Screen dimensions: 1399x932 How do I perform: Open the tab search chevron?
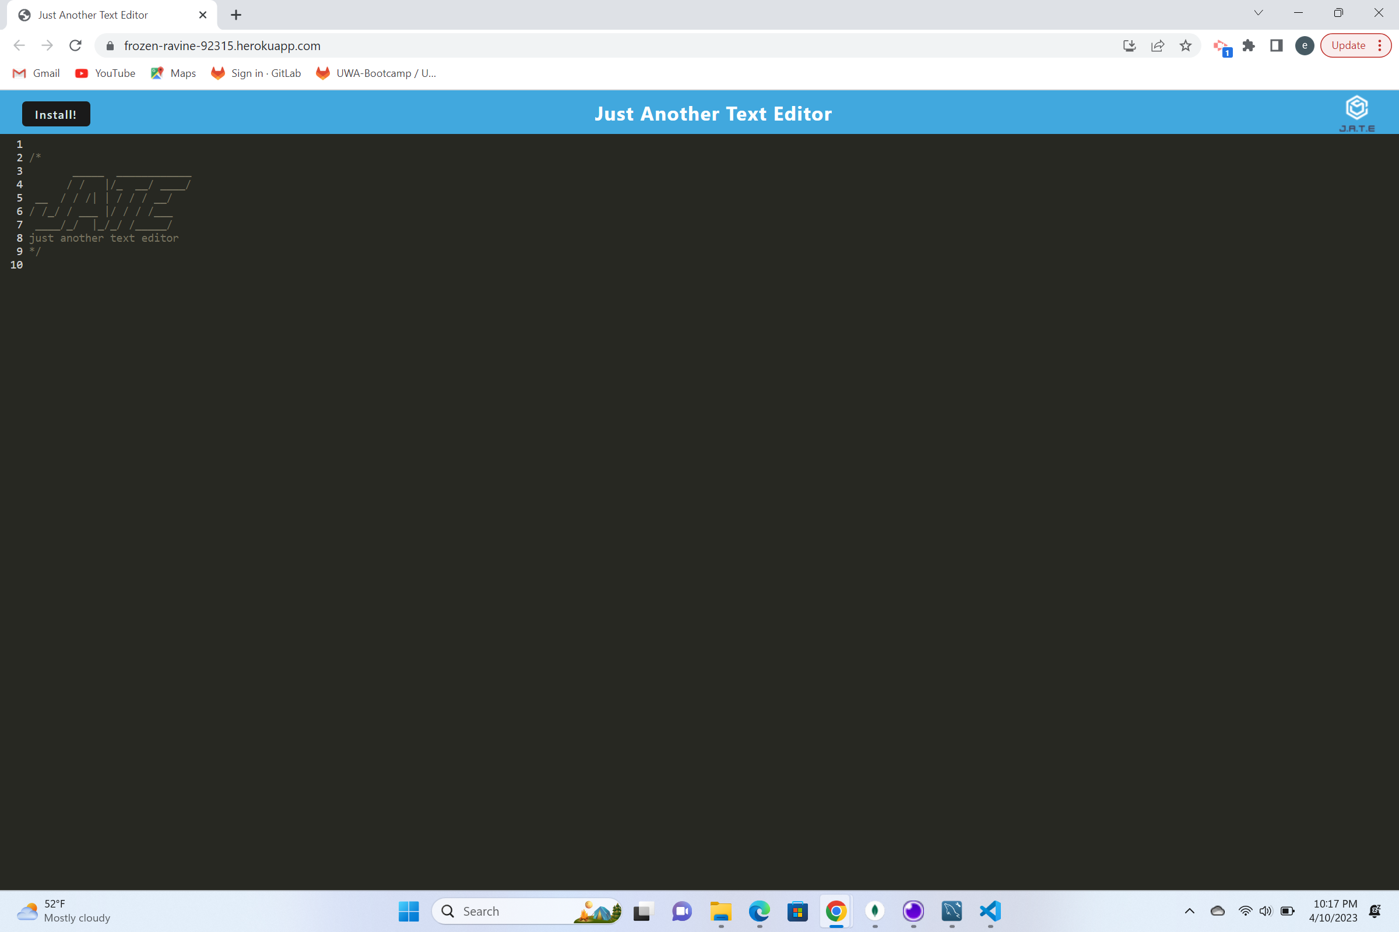1257,12
